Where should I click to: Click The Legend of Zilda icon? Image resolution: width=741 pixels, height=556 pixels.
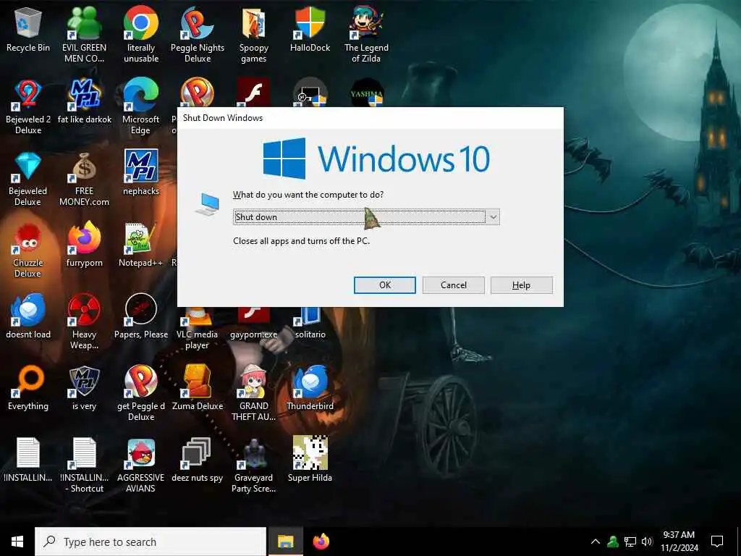click(366, 34)
